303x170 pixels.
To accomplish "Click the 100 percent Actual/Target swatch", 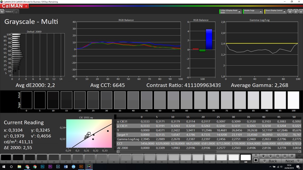I will pyautogui.click(x=293, y=100).
